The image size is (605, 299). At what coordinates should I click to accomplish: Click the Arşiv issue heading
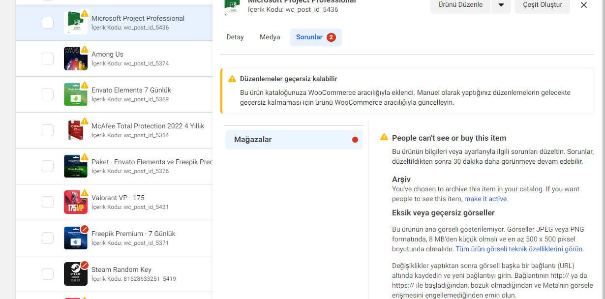(401, 179)
